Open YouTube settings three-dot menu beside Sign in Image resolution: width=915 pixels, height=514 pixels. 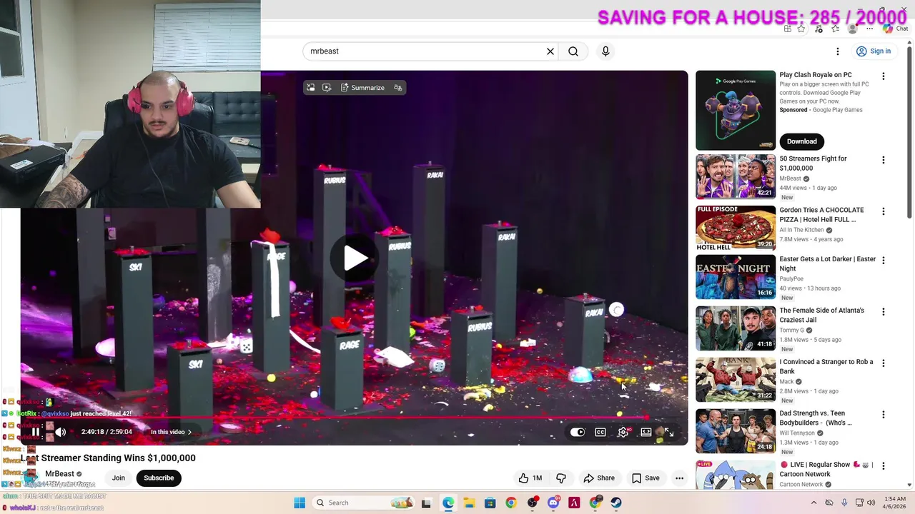coord(838,51)
